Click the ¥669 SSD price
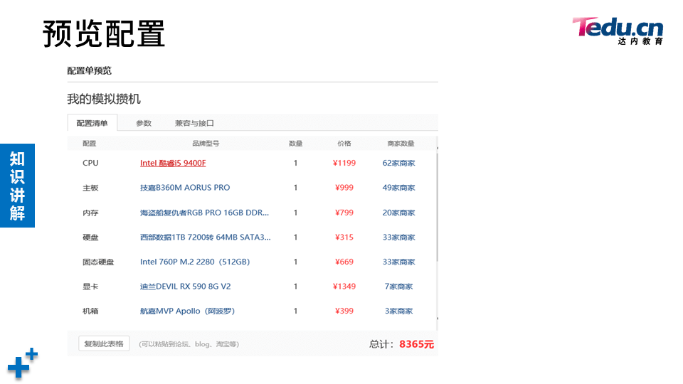This screenshot has width=683, height=384. coord(344,262)
